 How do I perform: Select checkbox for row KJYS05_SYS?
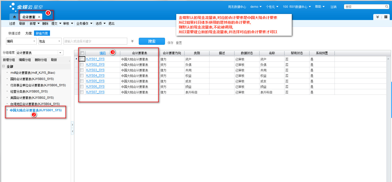[82, 81]
